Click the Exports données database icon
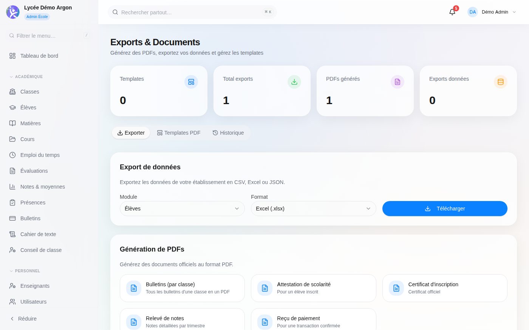Image resolution: width=529 pixels, height=330 pixels. click(x=501, y=82)
